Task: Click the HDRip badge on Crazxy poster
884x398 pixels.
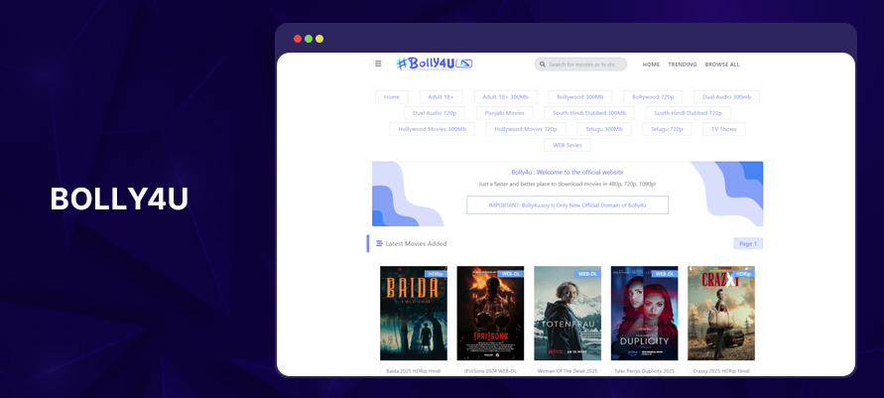Action: tap(744, 273)
